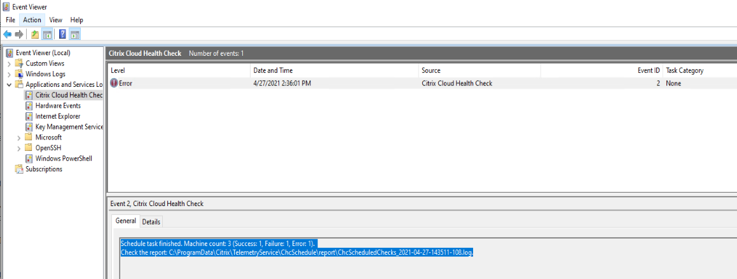737x279 pixels.
Task: Select Internet Explorer log label
Action: click(x=58, y=116)
